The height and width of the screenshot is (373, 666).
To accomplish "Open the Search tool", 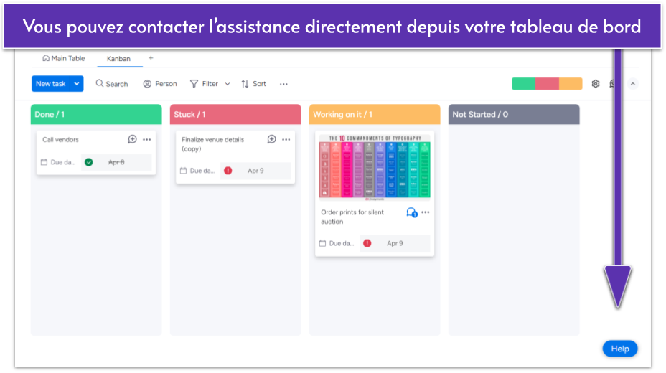I will pyautogui.click(x=112, y=84).
